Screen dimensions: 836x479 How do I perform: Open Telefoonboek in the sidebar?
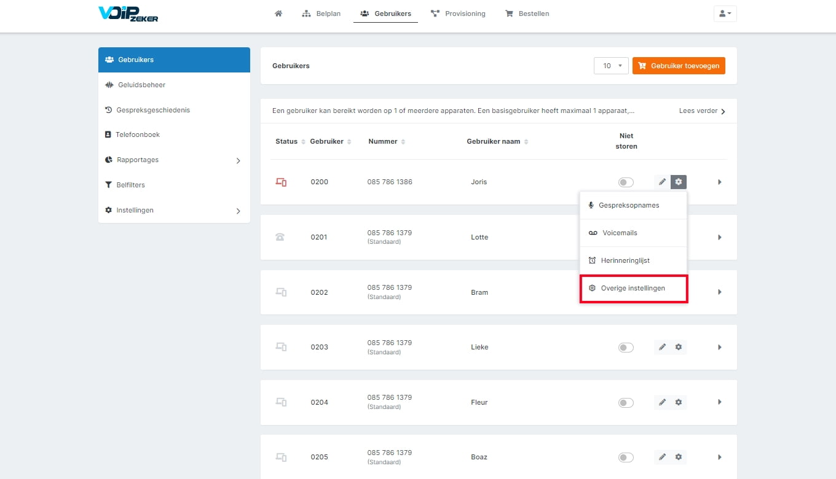[x=174, y=134]
